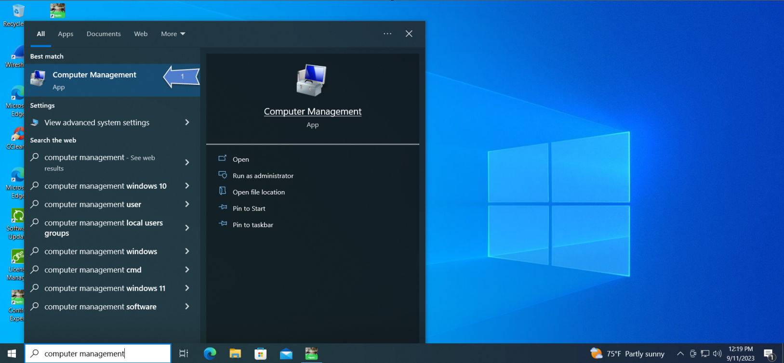Open the Mail app from the taskbar
The width and height of the screenshot is (784, 363).
[286, 354]
